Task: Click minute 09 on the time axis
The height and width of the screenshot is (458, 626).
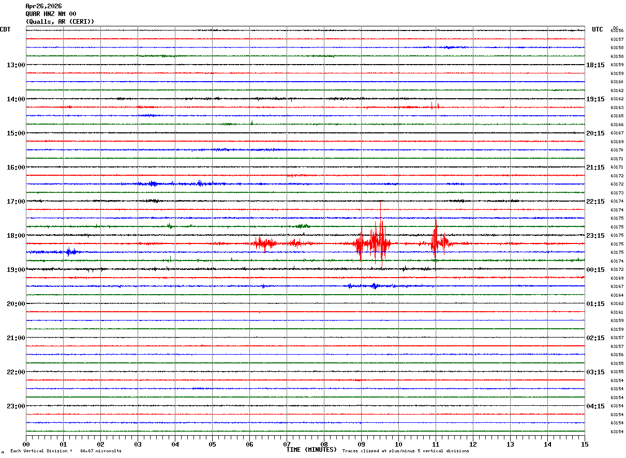Action: click(x=361, y=444)
